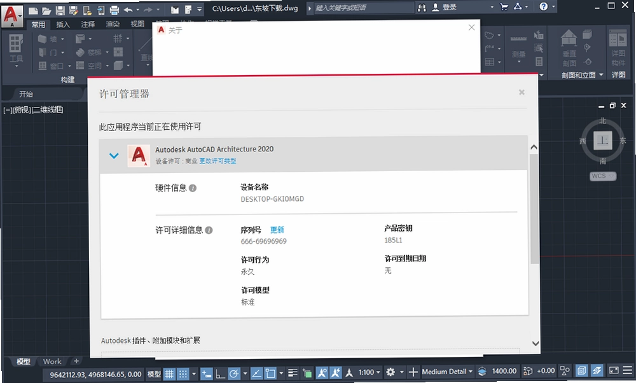This screenshot has width=636, height=383.
Task: Open the 1:100 annotation scale dropdown
Action: (x=369, y=372)
